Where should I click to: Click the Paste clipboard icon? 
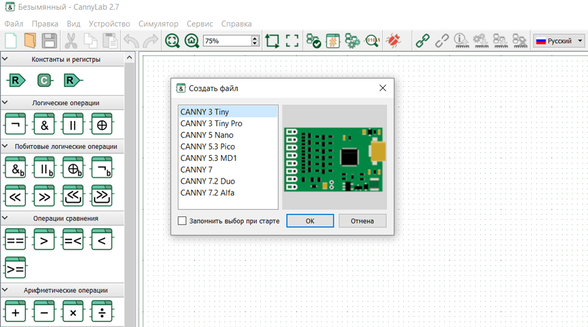pos(110,41)
